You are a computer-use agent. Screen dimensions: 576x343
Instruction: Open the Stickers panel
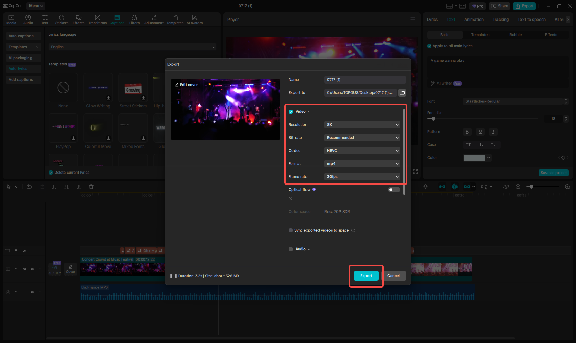point(62,20)
